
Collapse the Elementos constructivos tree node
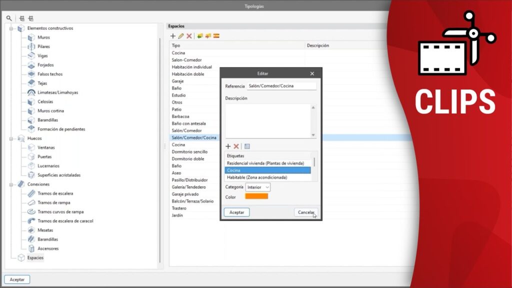[12, 28]
